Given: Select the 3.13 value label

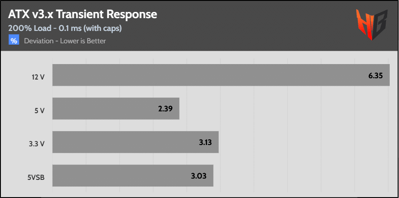Looking at the screenshot, I should pos(205,142).
